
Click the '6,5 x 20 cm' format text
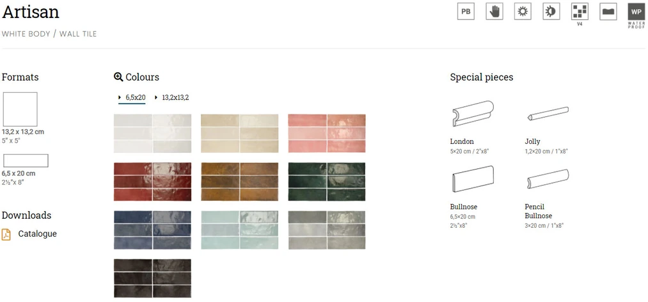[x=19, y=173]
